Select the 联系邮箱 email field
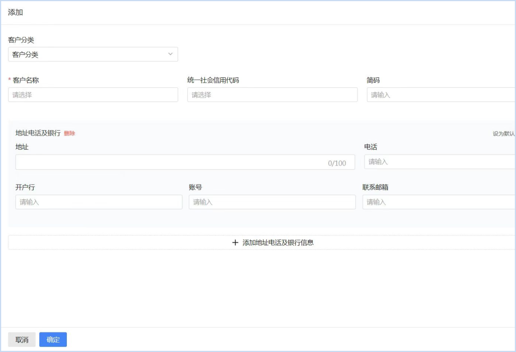 pos(440,202)
